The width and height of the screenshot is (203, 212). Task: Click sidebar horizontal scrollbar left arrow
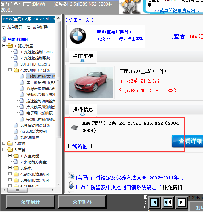tap(4, 190)
